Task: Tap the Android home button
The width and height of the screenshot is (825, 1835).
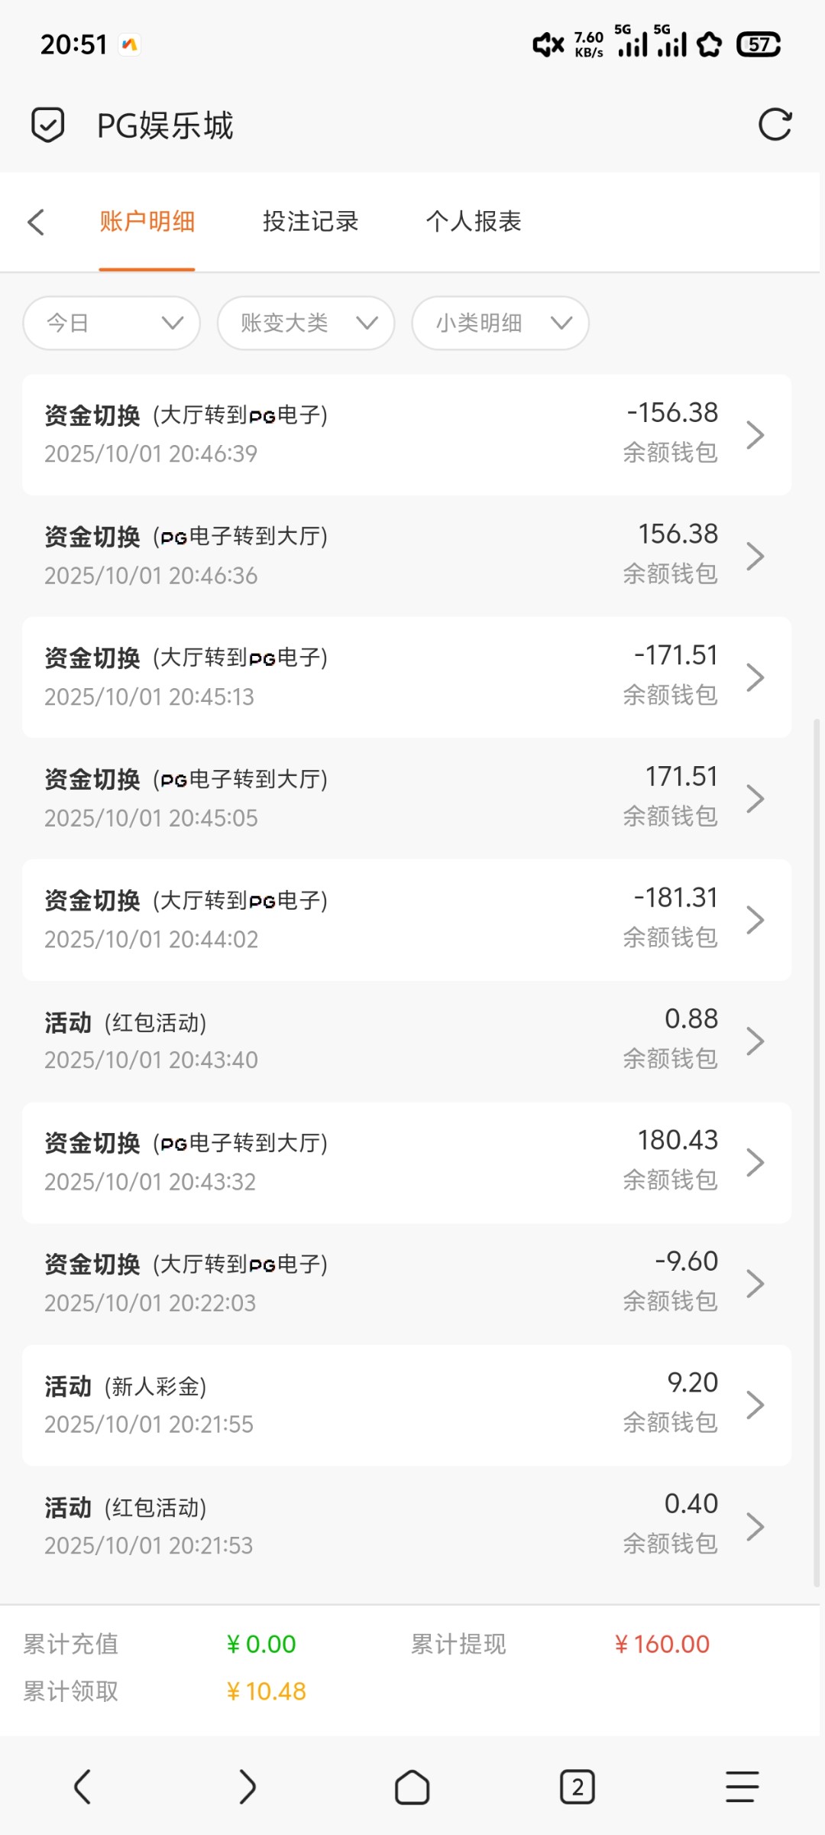Action: click(412, 1788)
